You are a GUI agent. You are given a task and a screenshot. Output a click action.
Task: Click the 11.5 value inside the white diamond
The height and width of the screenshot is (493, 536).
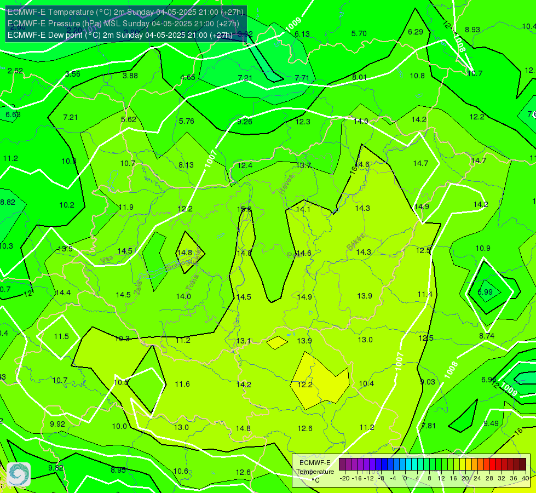point(61,336)
